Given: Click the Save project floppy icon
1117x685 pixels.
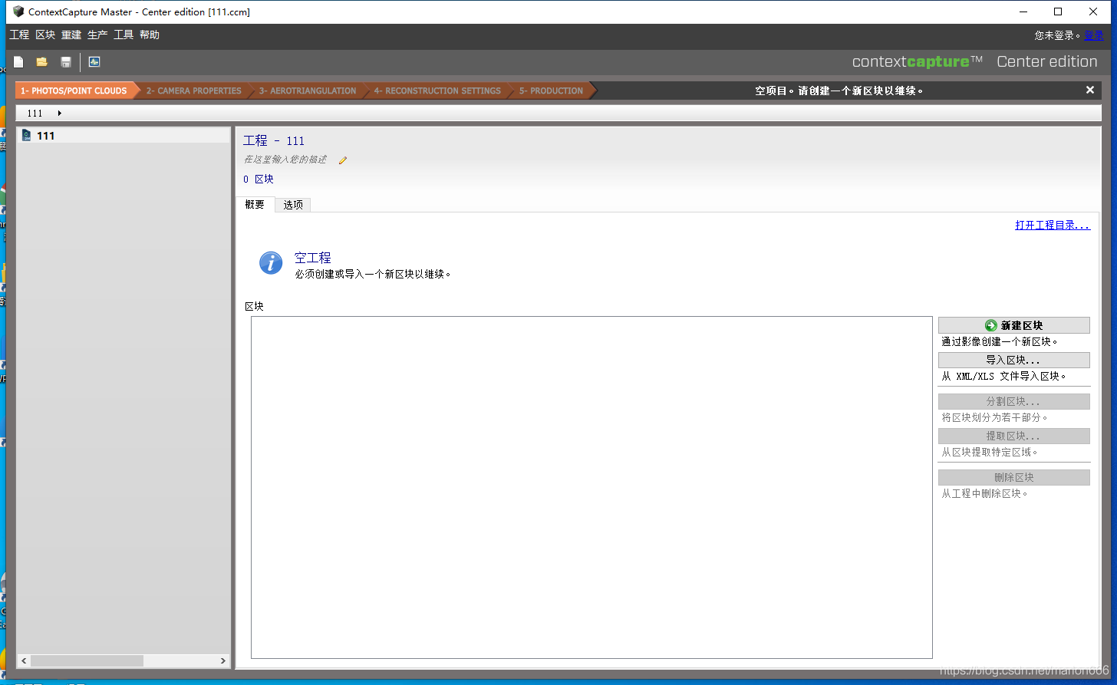Looking at the screenshot, I should pyautogui.click(x=66, y=61).
